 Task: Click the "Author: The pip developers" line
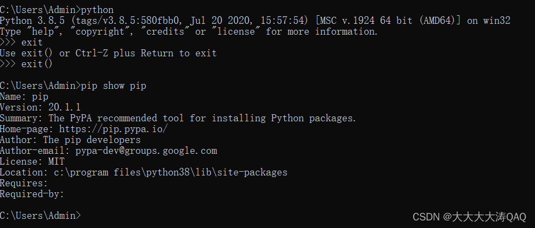coord(70,140)
